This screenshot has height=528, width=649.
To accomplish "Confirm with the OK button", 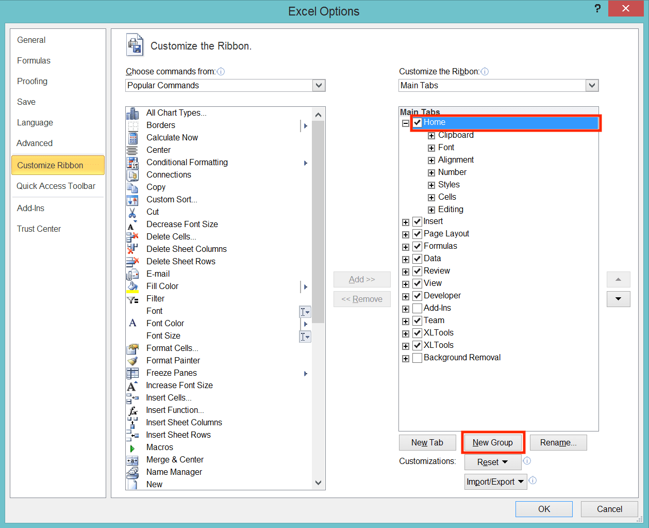I will tap(544, 509).
